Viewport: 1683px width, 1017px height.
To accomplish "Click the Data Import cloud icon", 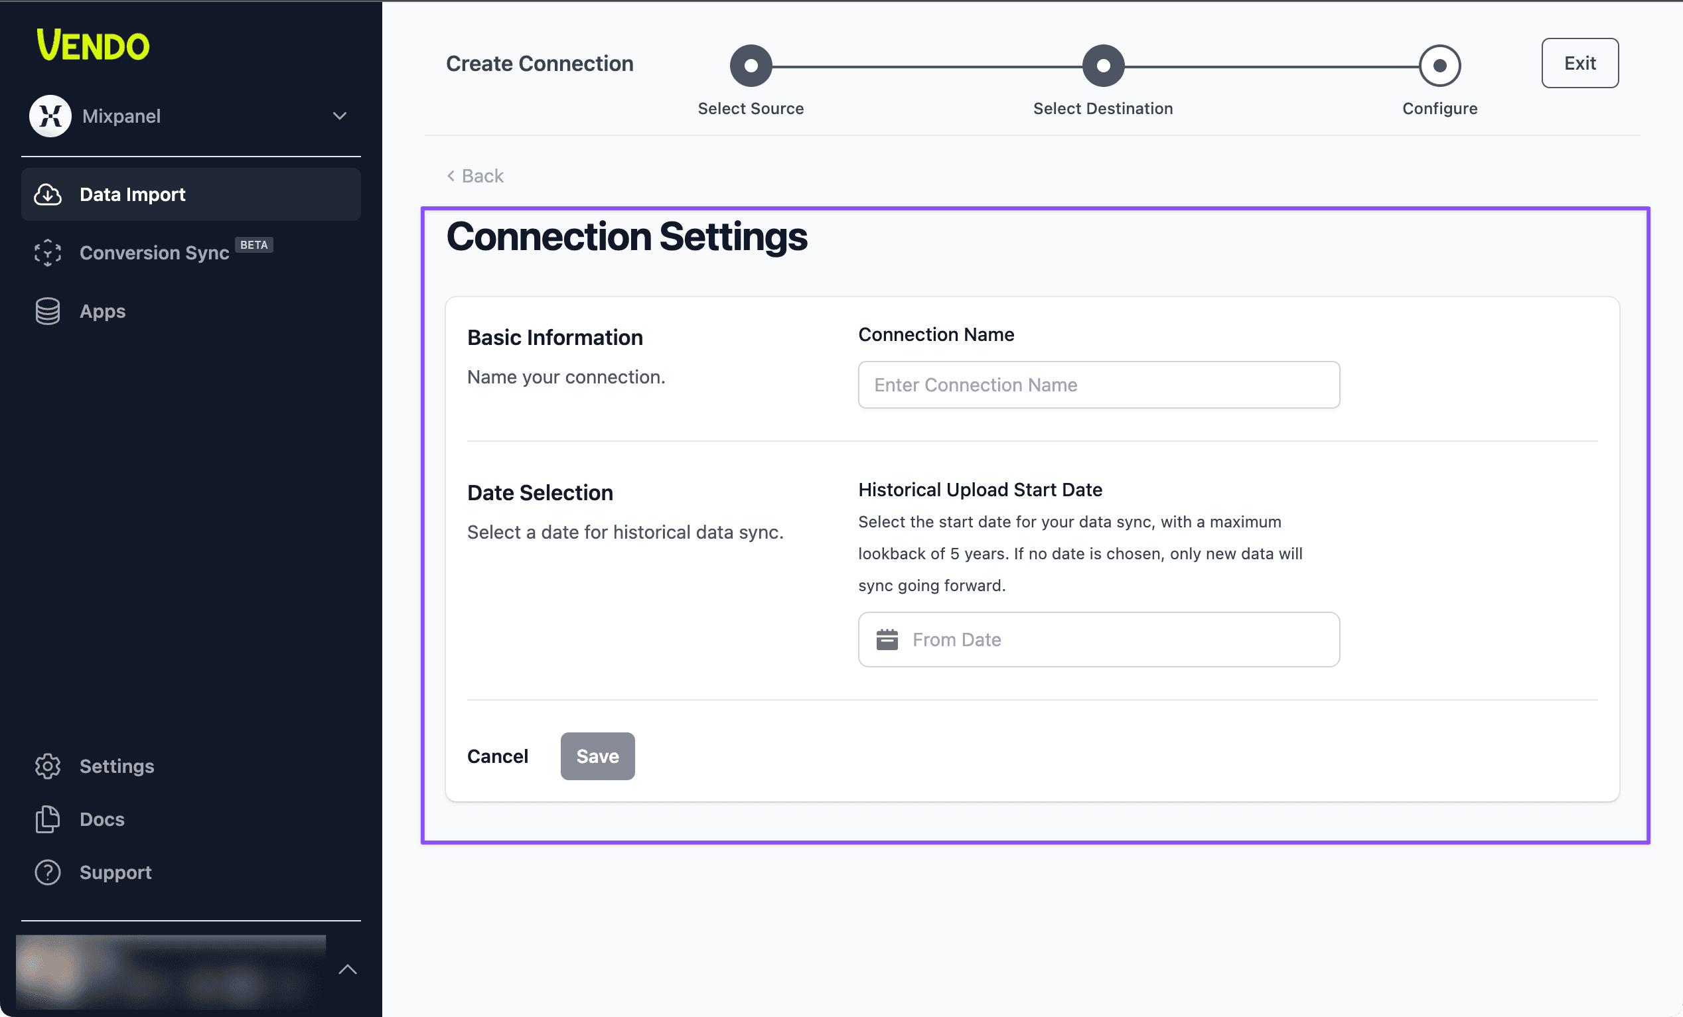I will pos(48,194).
